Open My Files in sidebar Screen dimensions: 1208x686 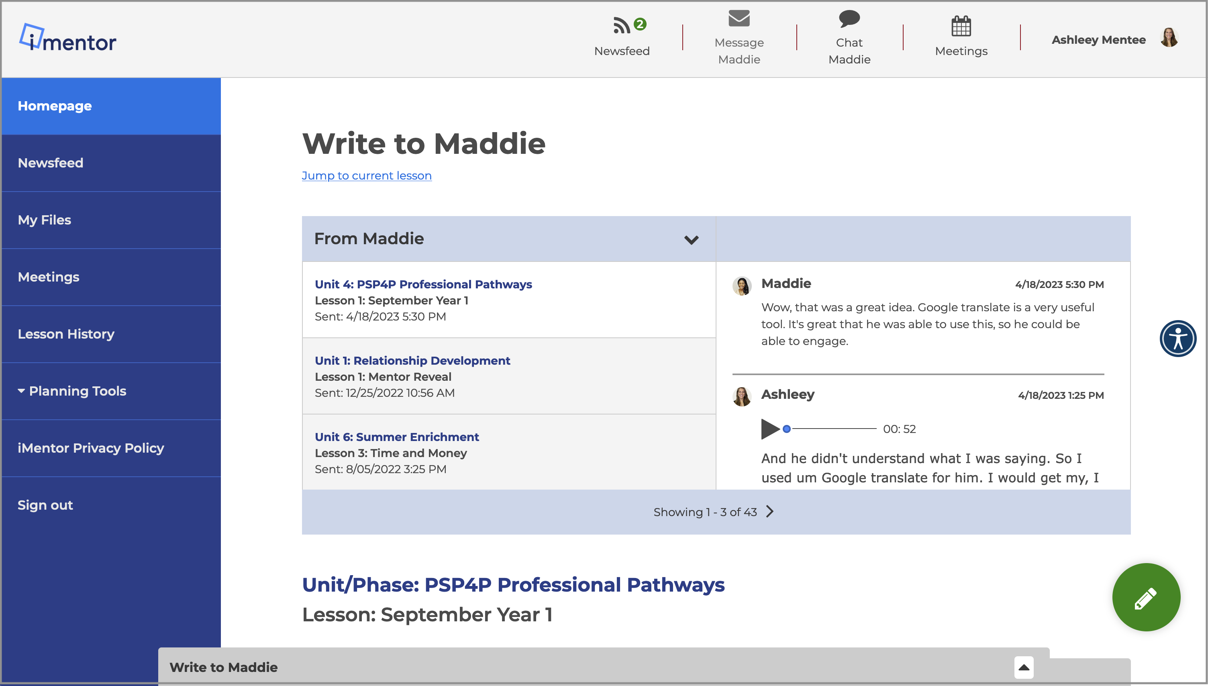click(x=44, y=220)
